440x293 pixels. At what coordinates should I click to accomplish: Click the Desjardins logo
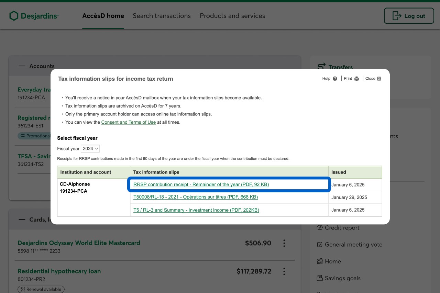[x=34, y=16]
